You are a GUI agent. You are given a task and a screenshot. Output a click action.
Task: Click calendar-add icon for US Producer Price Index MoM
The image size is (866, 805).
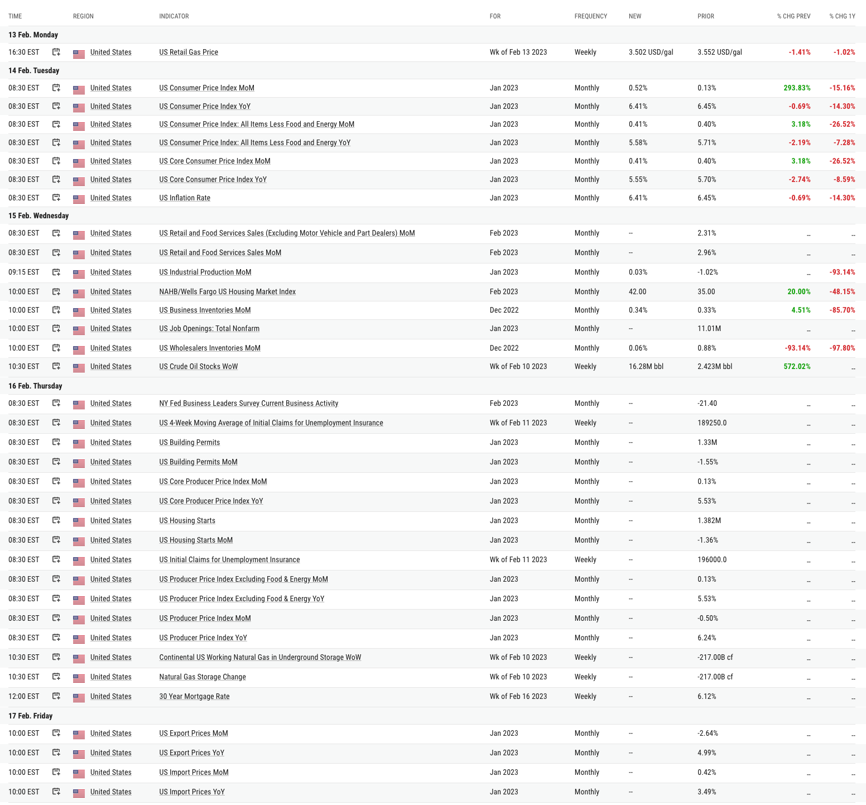pyautogui.click(x=56, y=618)
